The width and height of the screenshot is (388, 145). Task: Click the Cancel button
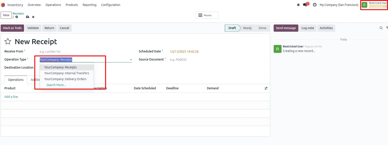click(x=64, y=28)
